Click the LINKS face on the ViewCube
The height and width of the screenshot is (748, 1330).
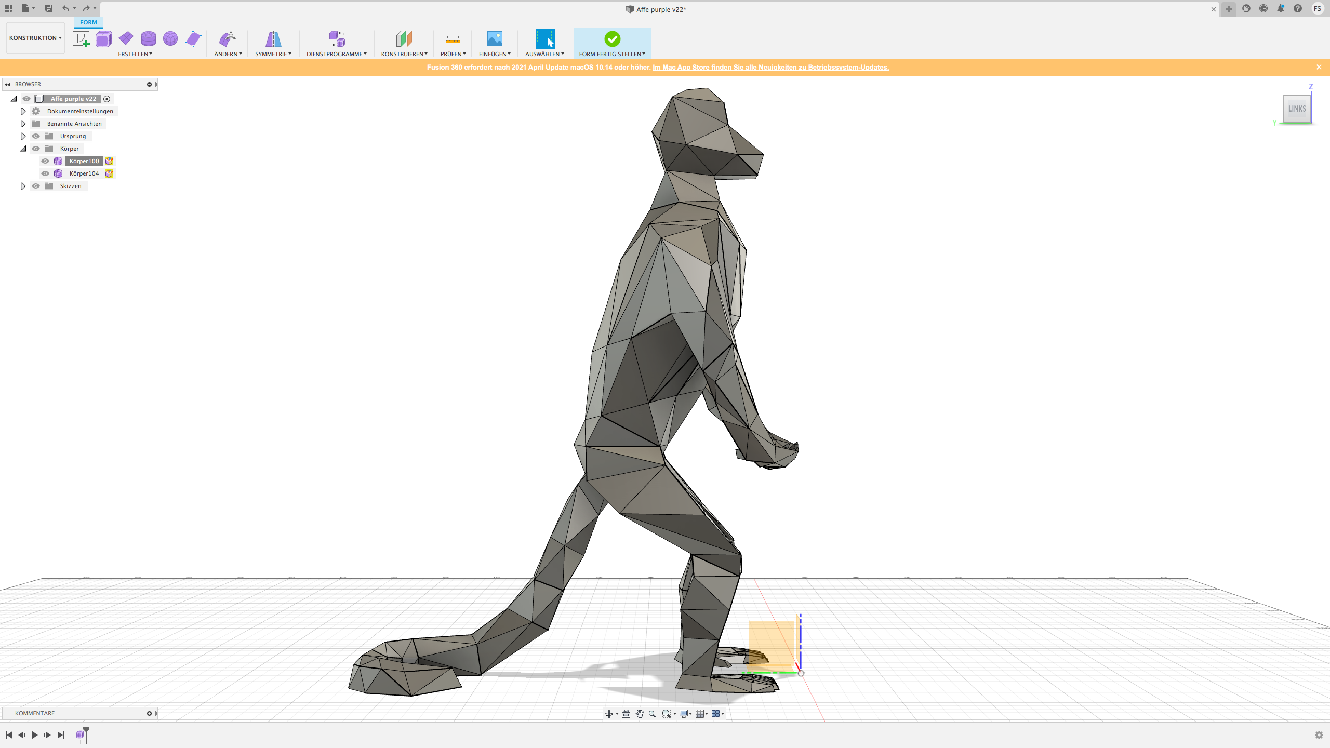[x=1296, y=109]
